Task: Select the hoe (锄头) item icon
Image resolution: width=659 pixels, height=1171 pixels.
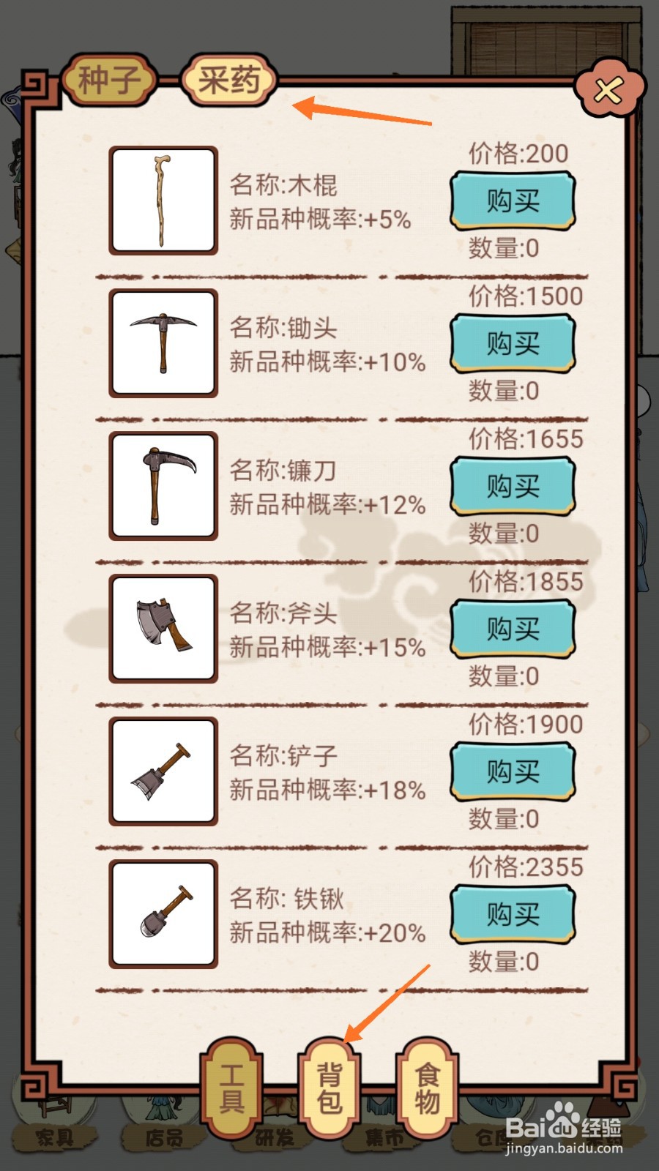Action: click(x=163, y=343)
